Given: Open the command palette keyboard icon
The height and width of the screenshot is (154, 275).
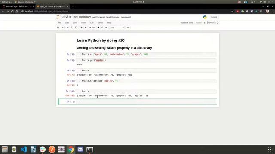Looking at the screenshot, I should (128, 27).
